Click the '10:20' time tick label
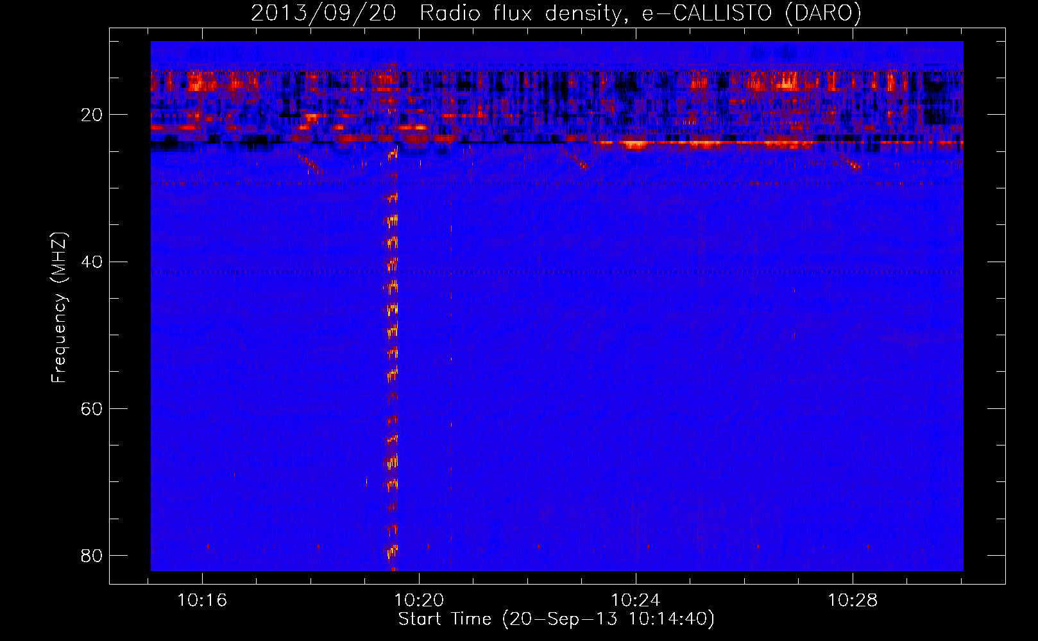The image size is (1038, 641). point(419,601)
